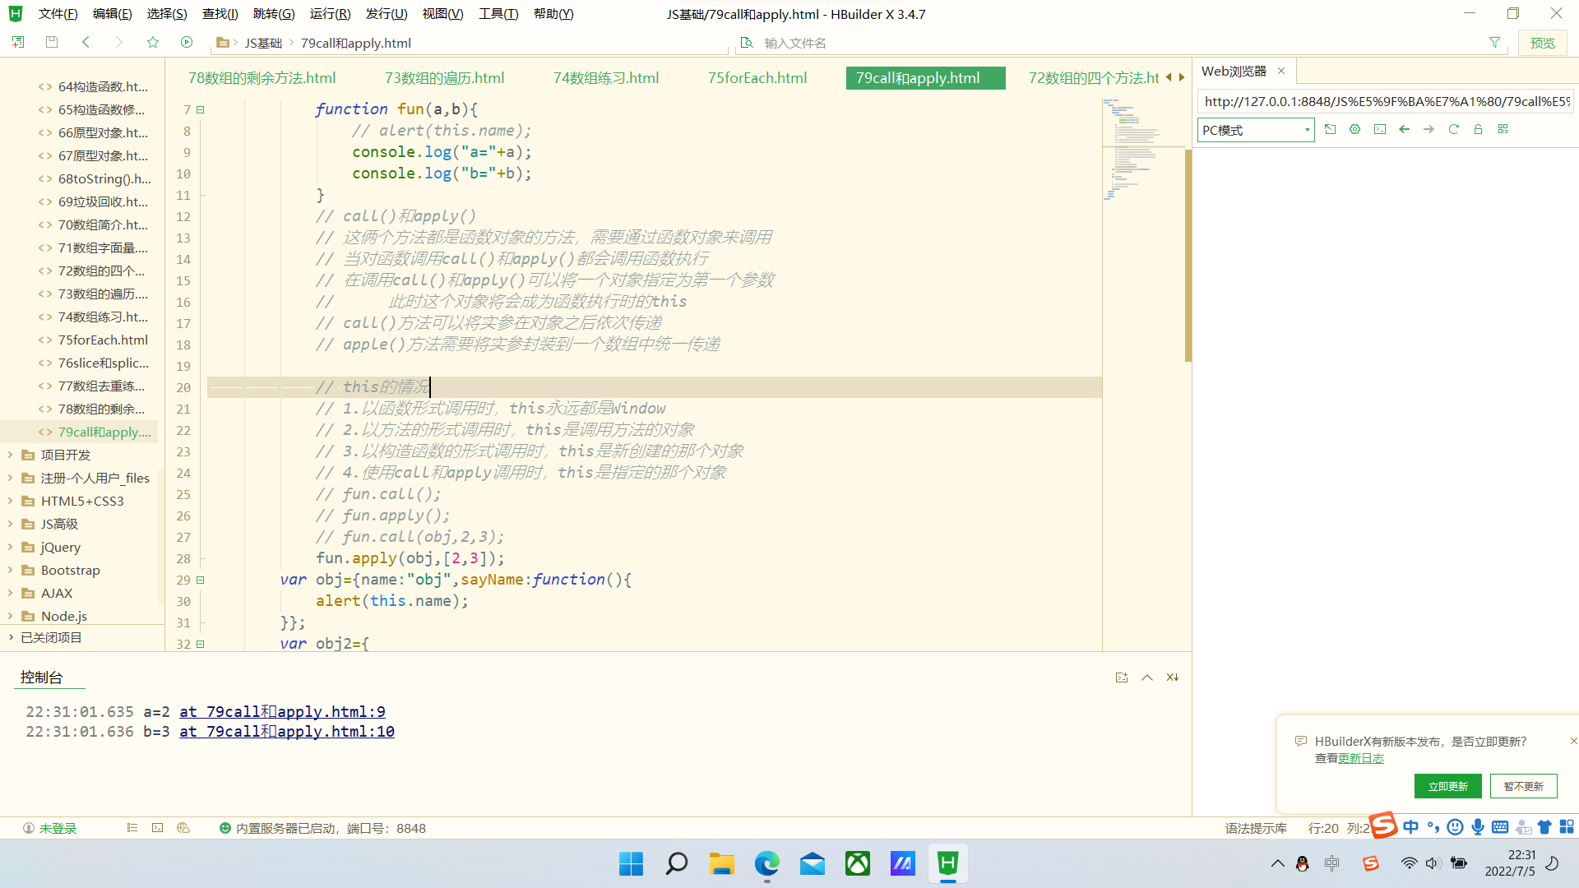Screen dimensions: 1579x888
Task: Open browser settings gear in Web浏览器 panel
Action: click(1354, 129)
